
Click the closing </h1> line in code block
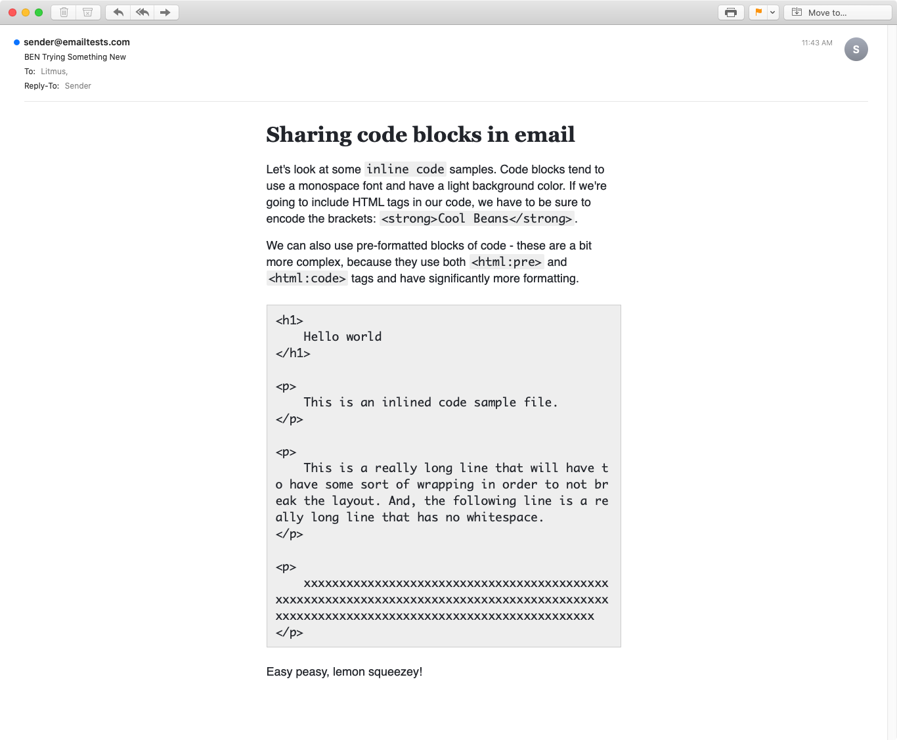click(x=293, y=353)
